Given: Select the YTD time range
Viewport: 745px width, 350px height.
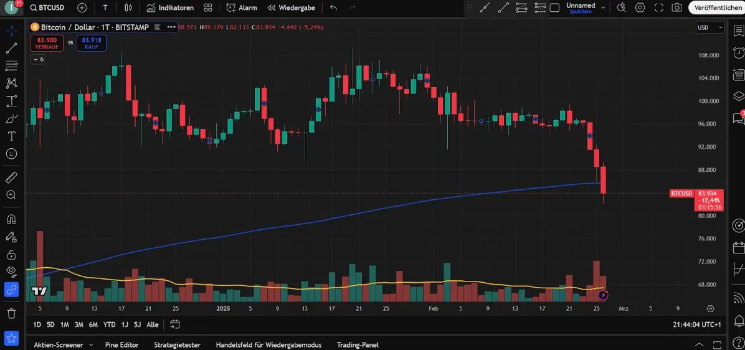Looking at the screenshot, I should point(110,324).
